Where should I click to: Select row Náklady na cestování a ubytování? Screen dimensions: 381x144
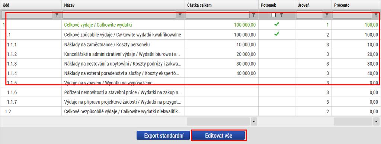190,64
